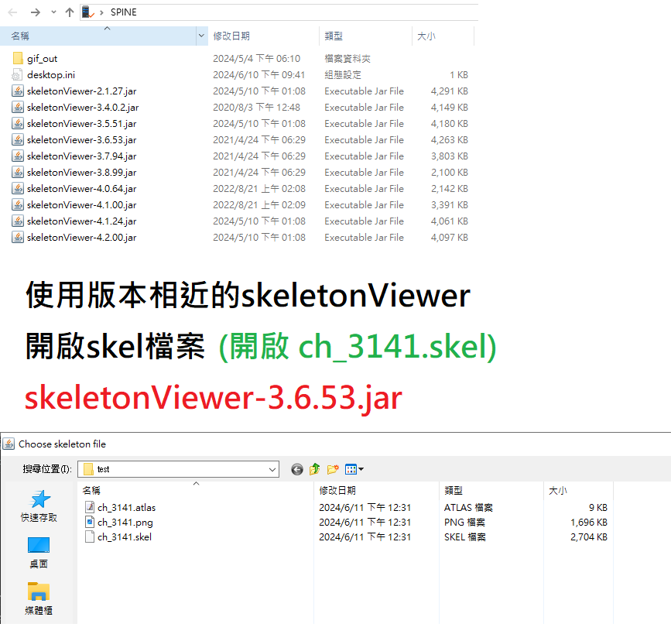Open the 搜尋位置 test folder combo box
Screen dimensions: 671x641
(x=178, y=469)
